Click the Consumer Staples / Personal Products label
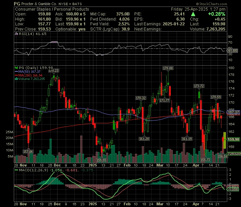The image size is (241, 207). click(52, 9)
